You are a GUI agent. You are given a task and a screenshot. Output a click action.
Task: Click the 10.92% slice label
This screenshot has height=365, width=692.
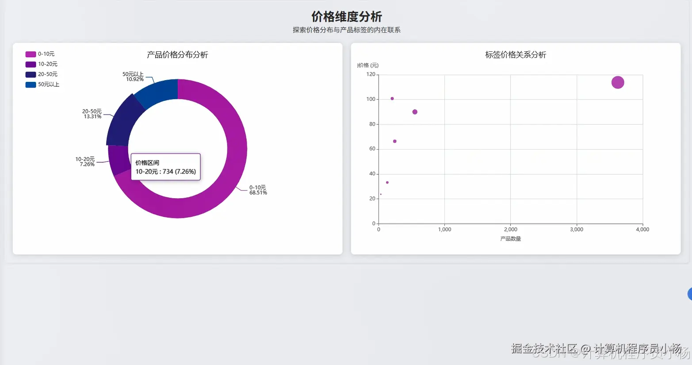point(135,80)
